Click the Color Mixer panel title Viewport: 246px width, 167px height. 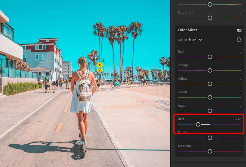(187, 30)
